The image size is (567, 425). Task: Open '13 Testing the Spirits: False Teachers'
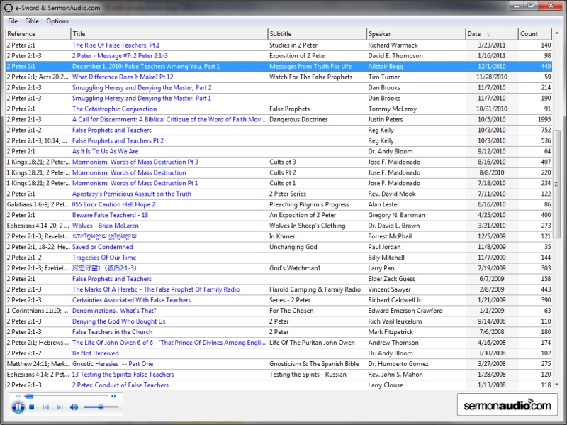point(123,375)
